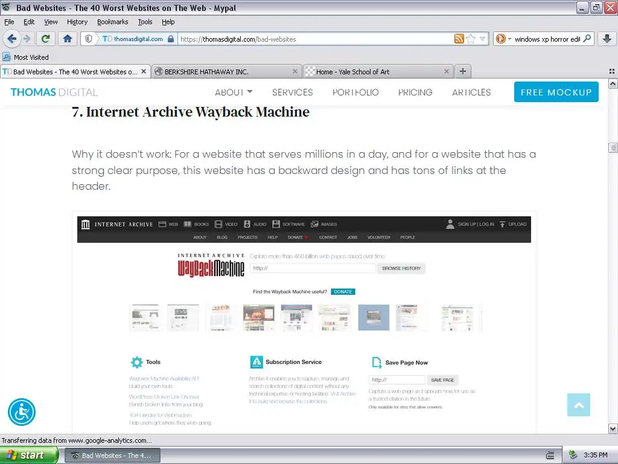This screenshot has width=618, height=464.
Task: Close the Yale School of Art tab
Action: pyautogui.click(x=446, y=71)
